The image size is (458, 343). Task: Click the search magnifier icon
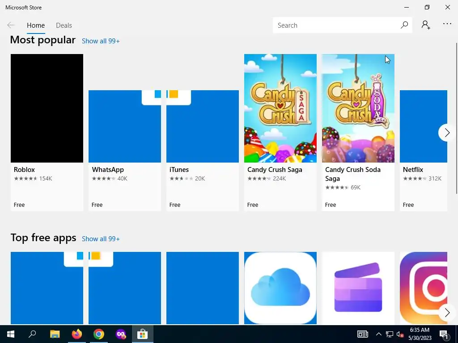click(404, 25)
